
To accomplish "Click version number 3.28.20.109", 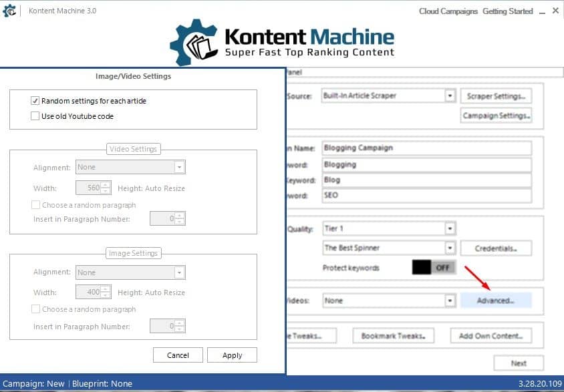I will pyautogui.click(x=539, y=384).
